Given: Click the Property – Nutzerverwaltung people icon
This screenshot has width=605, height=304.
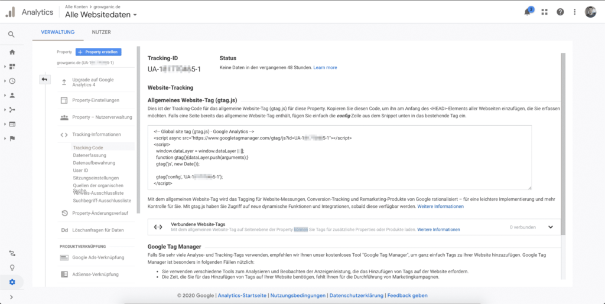Looking at the screenshot, I should tap(64, 117).
